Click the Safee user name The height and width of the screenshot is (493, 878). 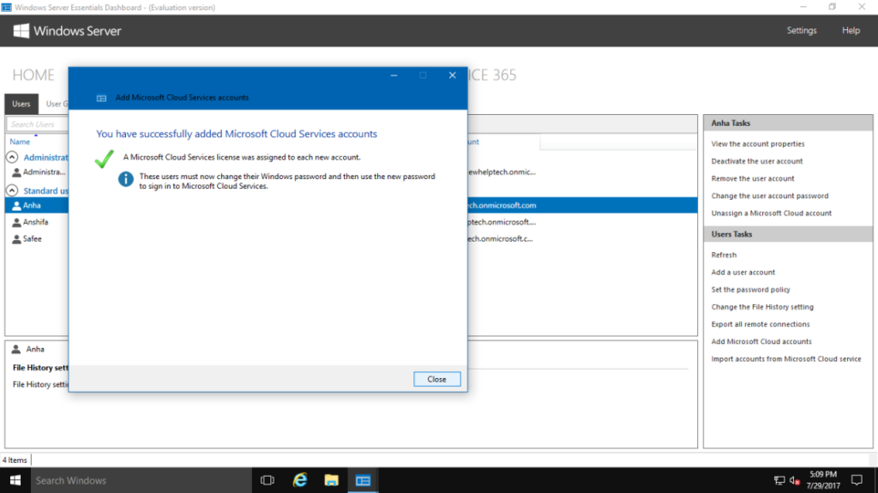(x=33, y=239)
